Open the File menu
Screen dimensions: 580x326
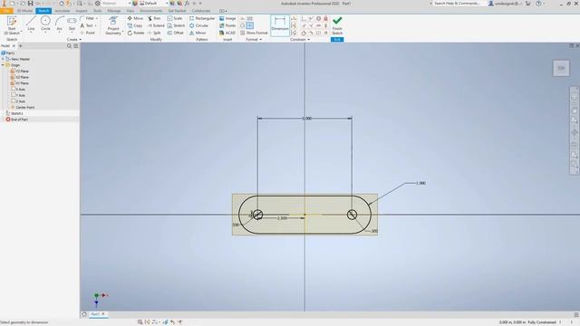[x=6, y=11]
